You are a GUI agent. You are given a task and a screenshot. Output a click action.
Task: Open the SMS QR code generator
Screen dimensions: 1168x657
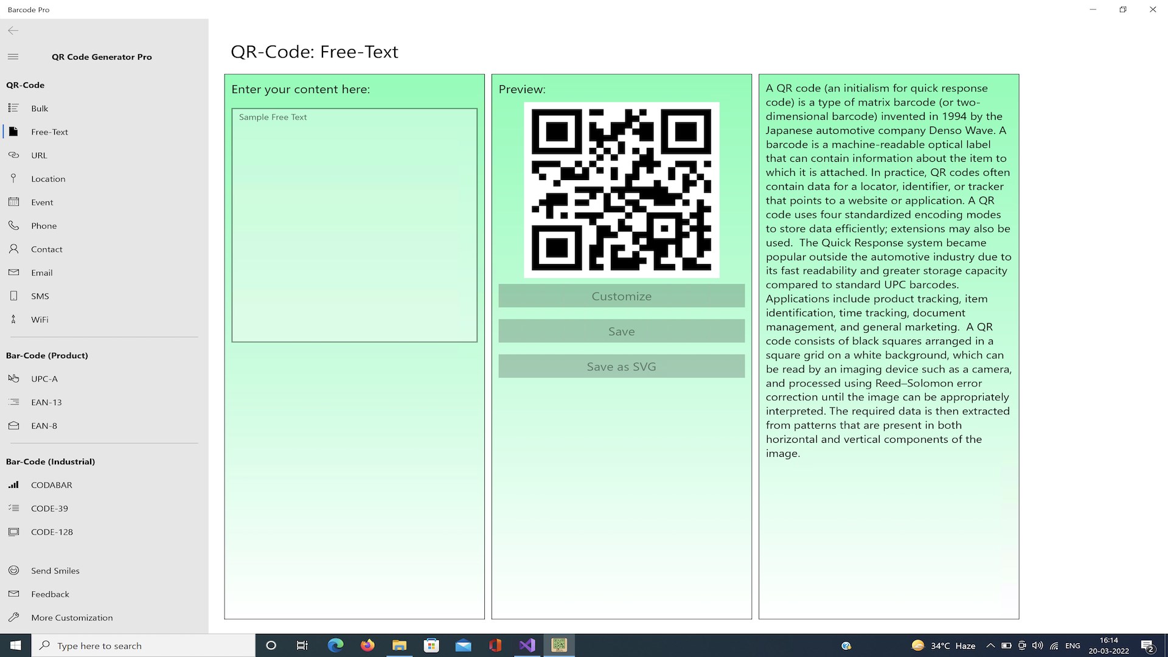pyautogui.click(x=40, y=296)
